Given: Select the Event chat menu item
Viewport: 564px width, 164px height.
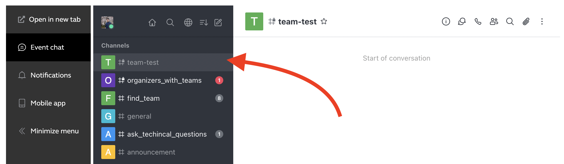Looking at the screenshot, I should (x=47, y=47).
